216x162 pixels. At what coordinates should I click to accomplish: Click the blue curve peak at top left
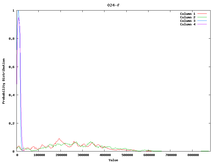[x=18, y=11]
